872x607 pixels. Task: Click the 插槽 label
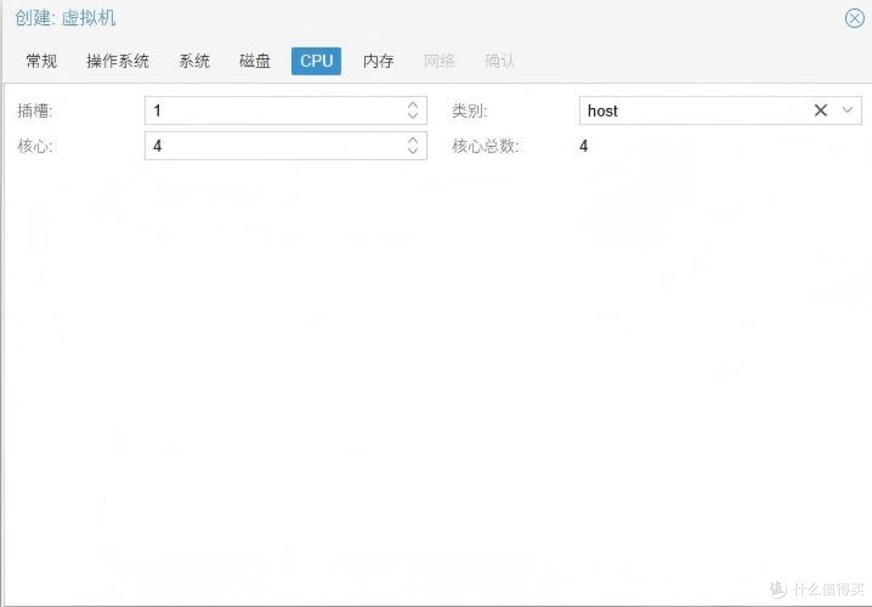[35, 111]
